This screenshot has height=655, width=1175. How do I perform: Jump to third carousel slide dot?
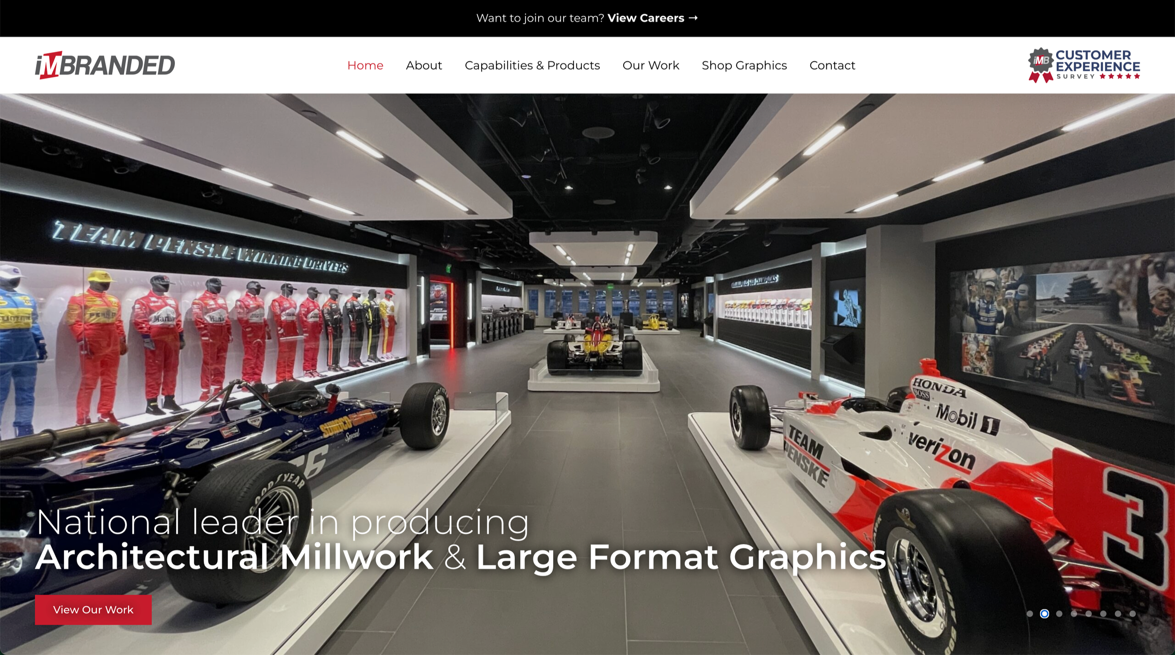[x=1059, y=614]
